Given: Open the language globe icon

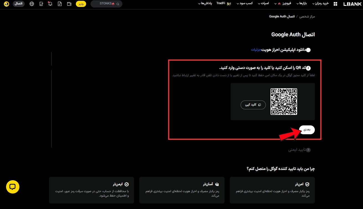Looking at the screenshot, I should click(x=32, y=4).
